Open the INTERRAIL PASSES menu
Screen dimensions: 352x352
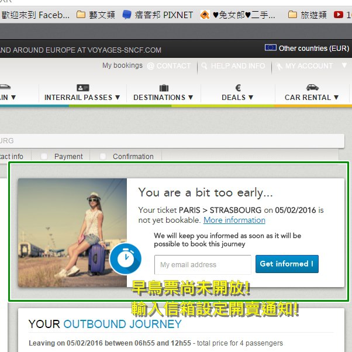(82, 98)
